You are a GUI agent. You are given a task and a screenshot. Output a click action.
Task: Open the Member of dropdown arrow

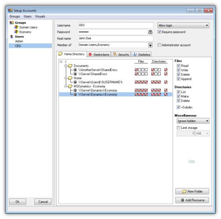150,45
